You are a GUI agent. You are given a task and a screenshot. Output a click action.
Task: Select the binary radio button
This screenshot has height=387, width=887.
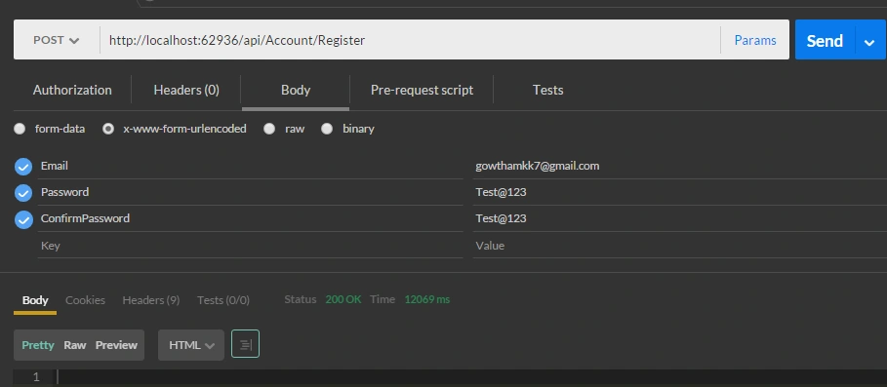coord(326,129)
